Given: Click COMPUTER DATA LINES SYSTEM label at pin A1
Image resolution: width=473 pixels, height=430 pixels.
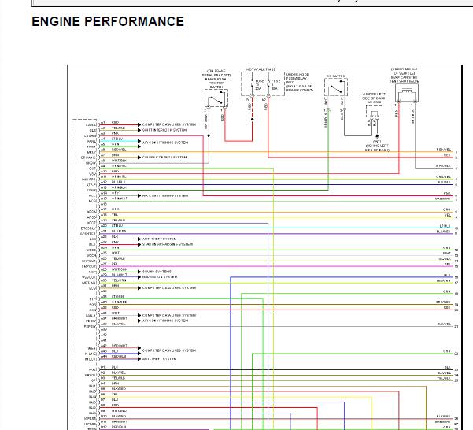Looking at the screenshot, I should (x=169, y=124).
